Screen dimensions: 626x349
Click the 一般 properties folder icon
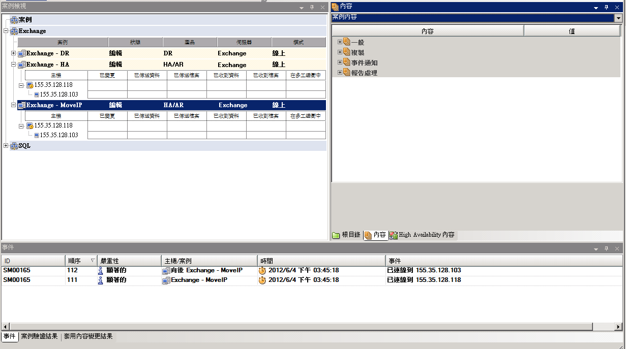pos(347,42)
